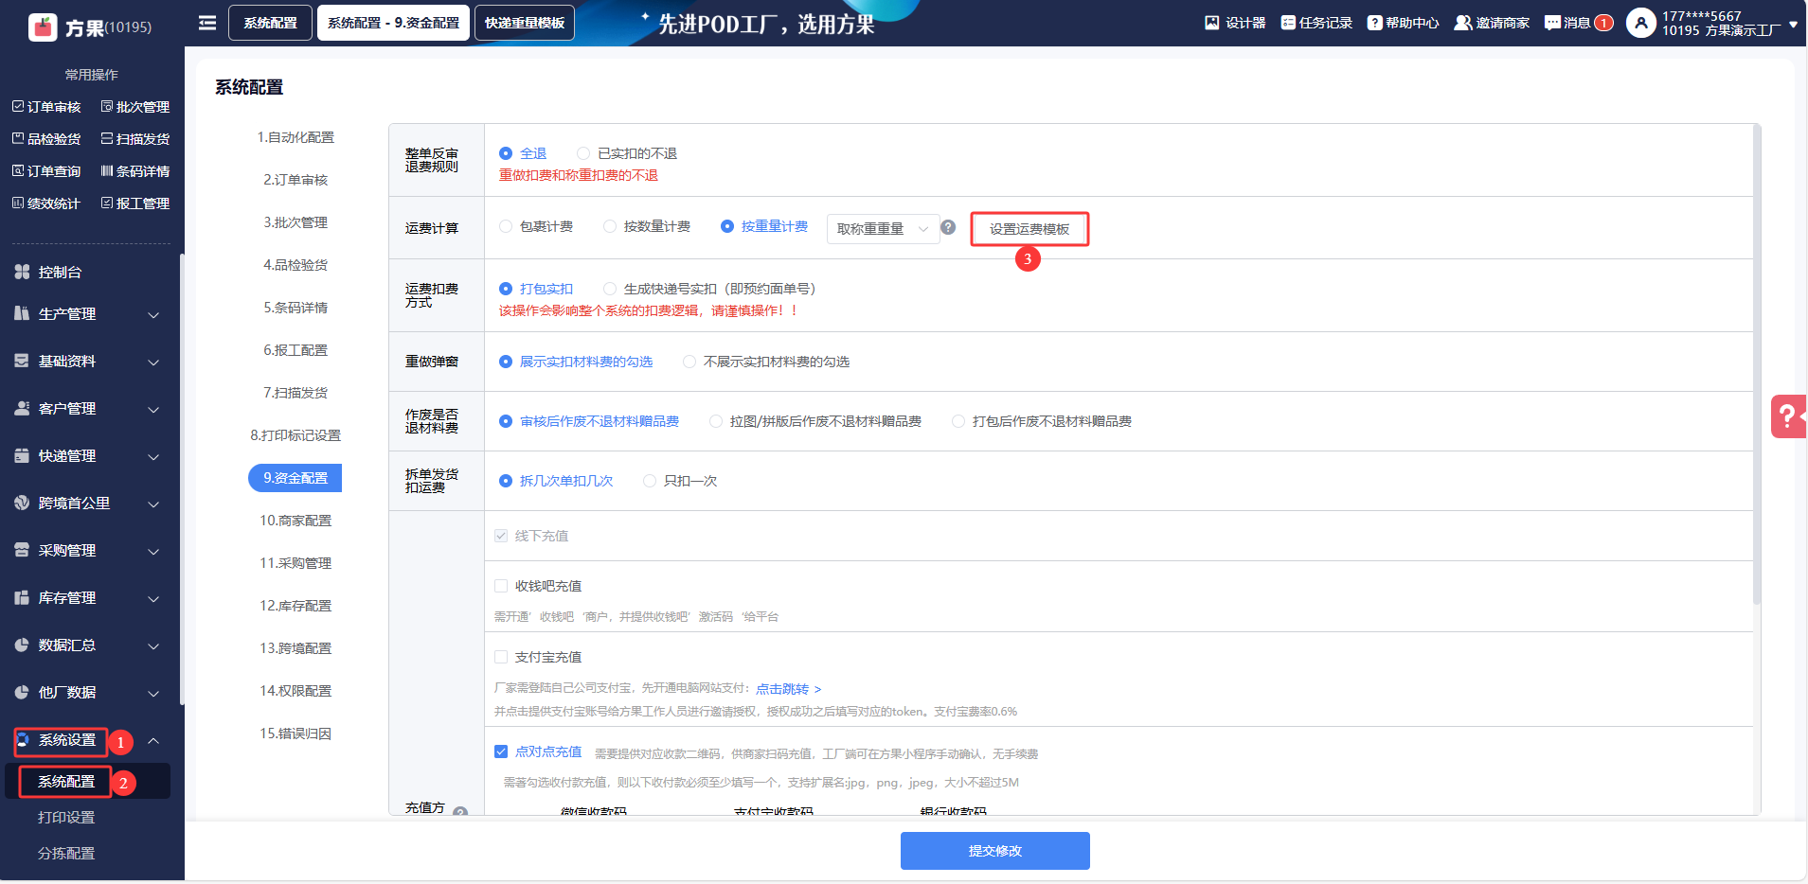This screenshot has width=1808, height=884.
Task: Expand the 数据汇总 menu chevron
Action: click(153, 645)
